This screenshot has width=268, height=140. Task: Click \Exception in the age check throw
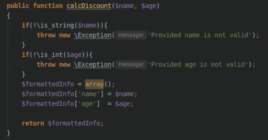(93, 65)
